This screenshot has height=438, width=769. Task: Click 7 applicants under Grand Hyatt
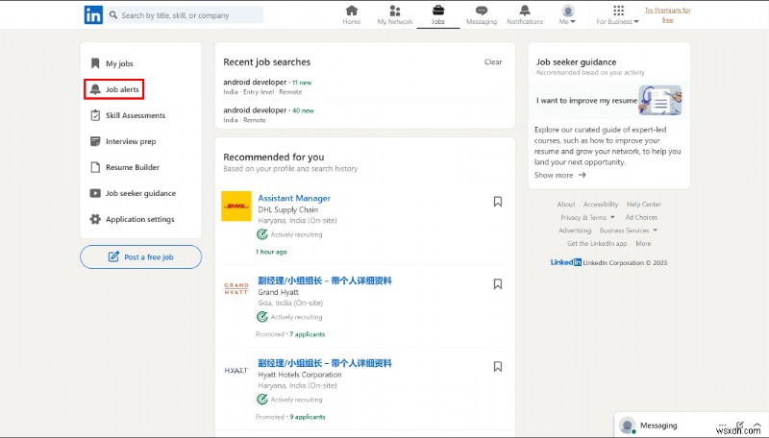pyautogui.click(x=307, y=334)
